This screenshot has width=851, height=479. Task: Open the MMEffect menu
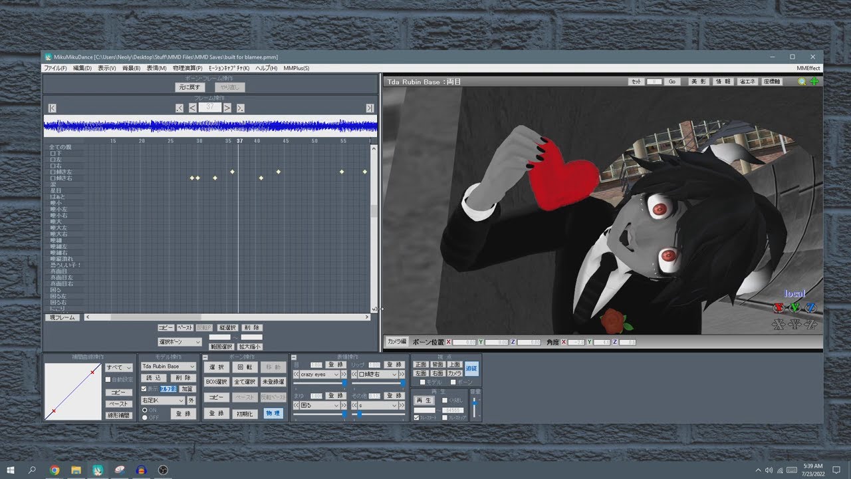[808, 68]
